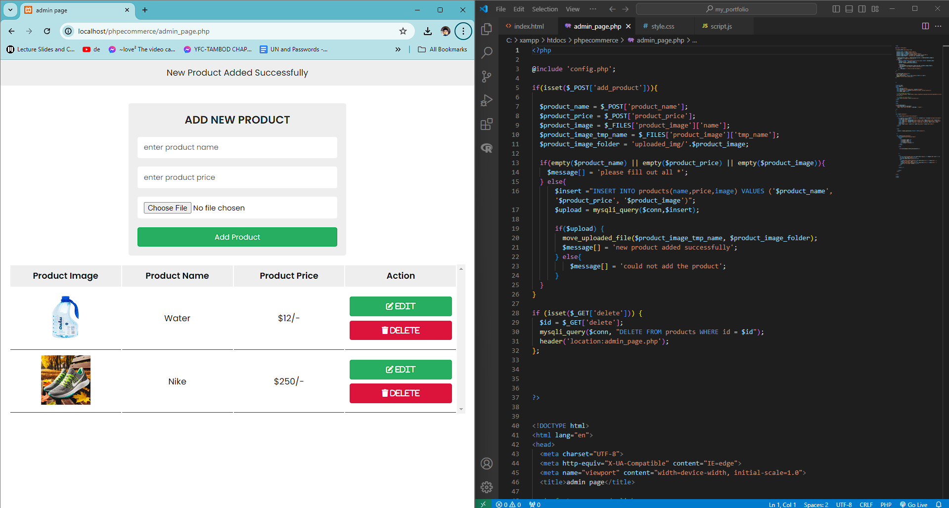The width and height of the screenshot is (949, 508).
Task: Open the Explorer view in VS Code
Action: click(487, 29)
